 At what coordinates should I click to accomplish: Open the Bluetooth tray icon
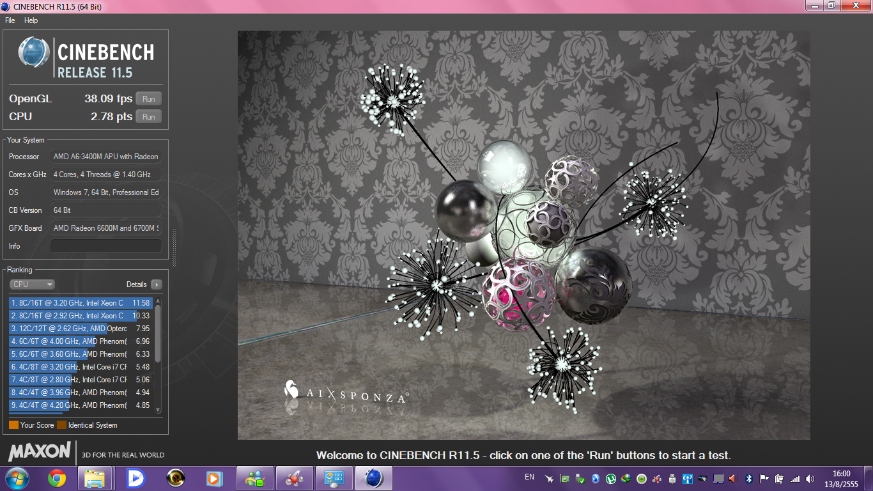749,478
